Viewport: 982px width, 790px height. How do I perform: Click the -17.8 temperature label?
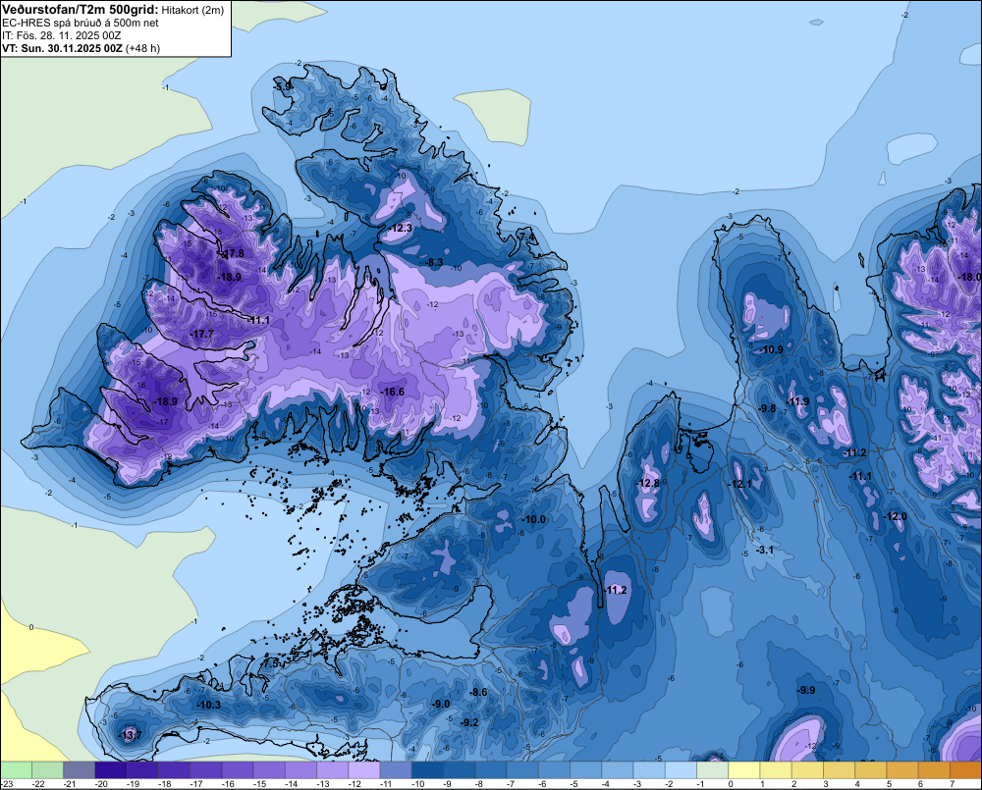(233, 253)
